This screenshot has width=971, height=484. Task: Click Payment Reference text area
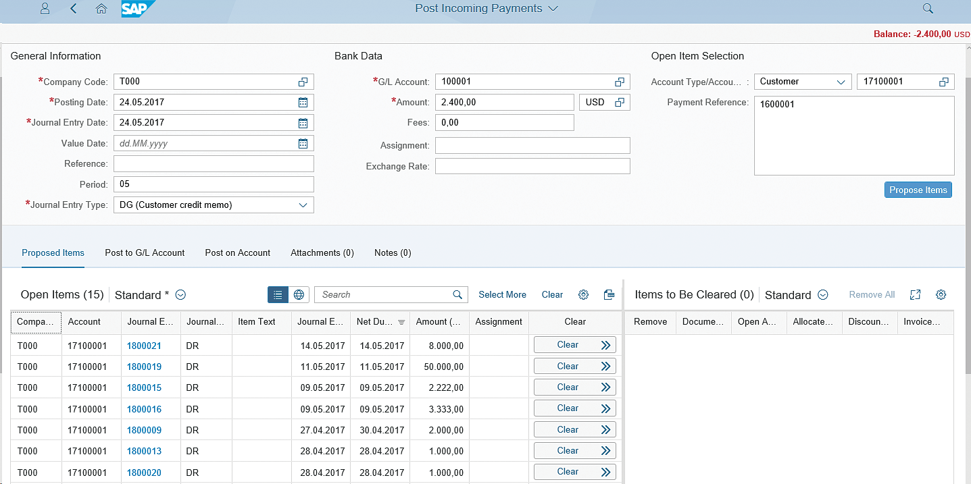pos(854,136)
